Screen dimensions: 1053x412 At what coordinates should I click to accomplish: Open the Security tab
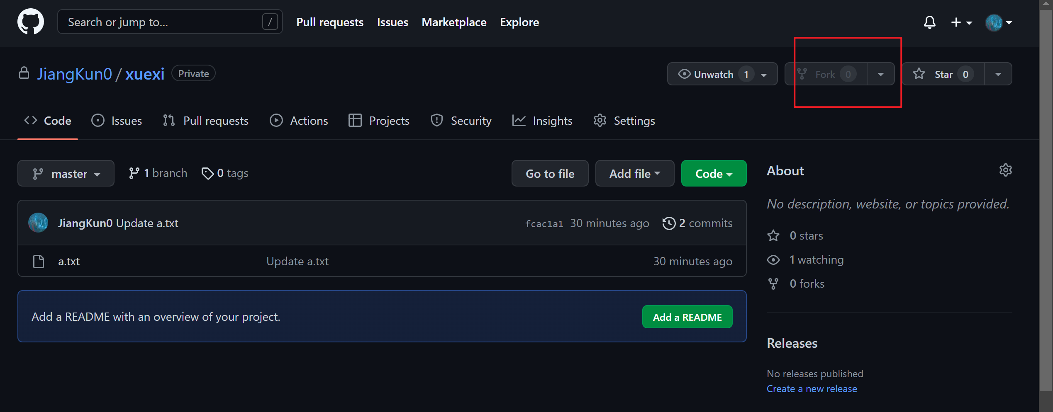click(461, 121)
